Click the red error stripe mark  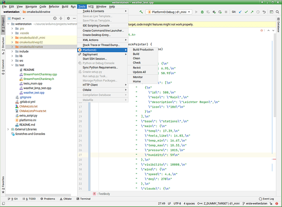point(275,159)
